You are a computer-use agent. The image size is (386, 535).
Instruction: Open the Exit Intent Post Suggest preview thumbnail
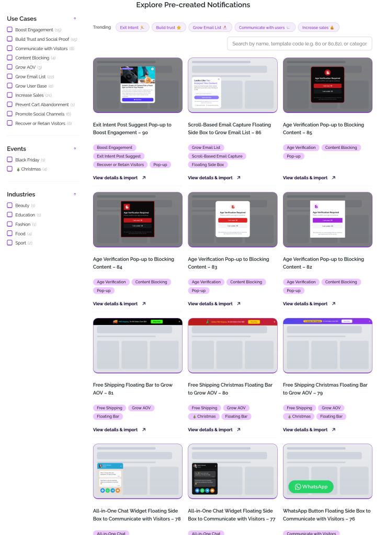click(x=138, y=85)
